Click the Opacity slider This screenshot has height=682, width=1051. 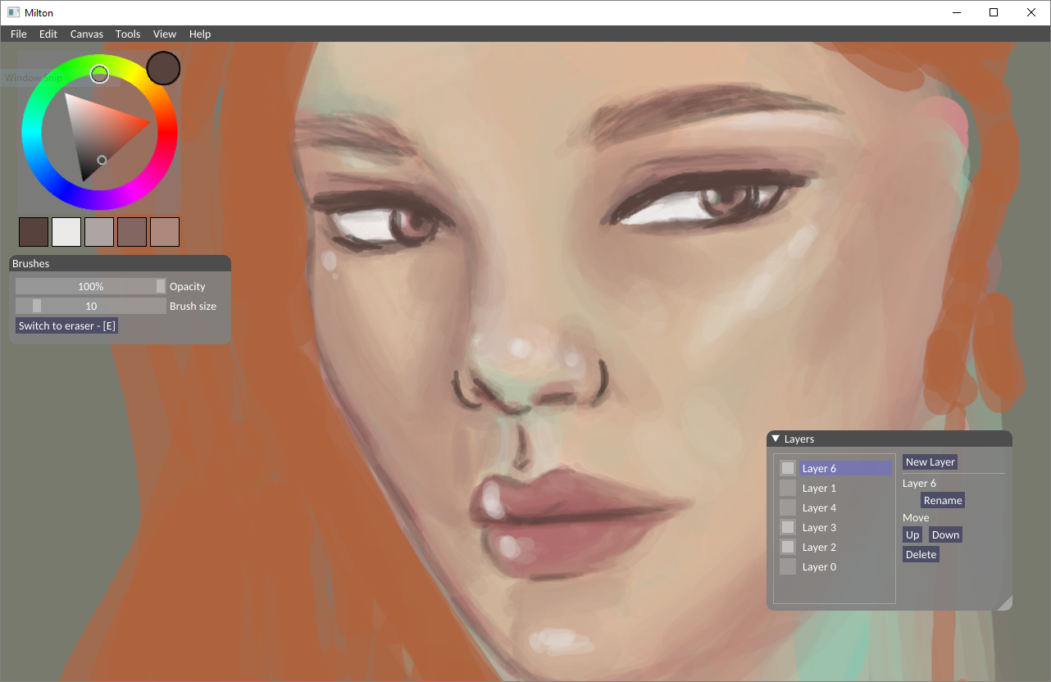coord(91,286)
